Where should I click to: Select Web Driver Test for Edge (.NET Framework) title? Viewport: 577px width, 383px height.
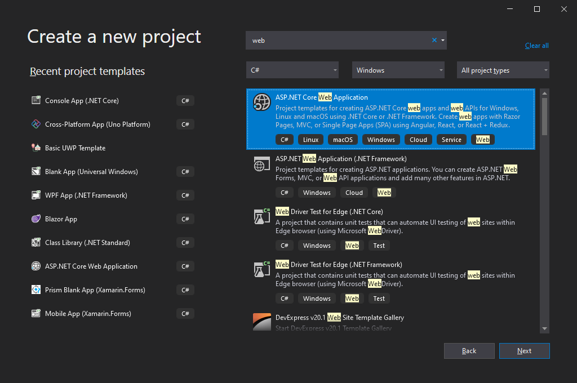point(339,265)
